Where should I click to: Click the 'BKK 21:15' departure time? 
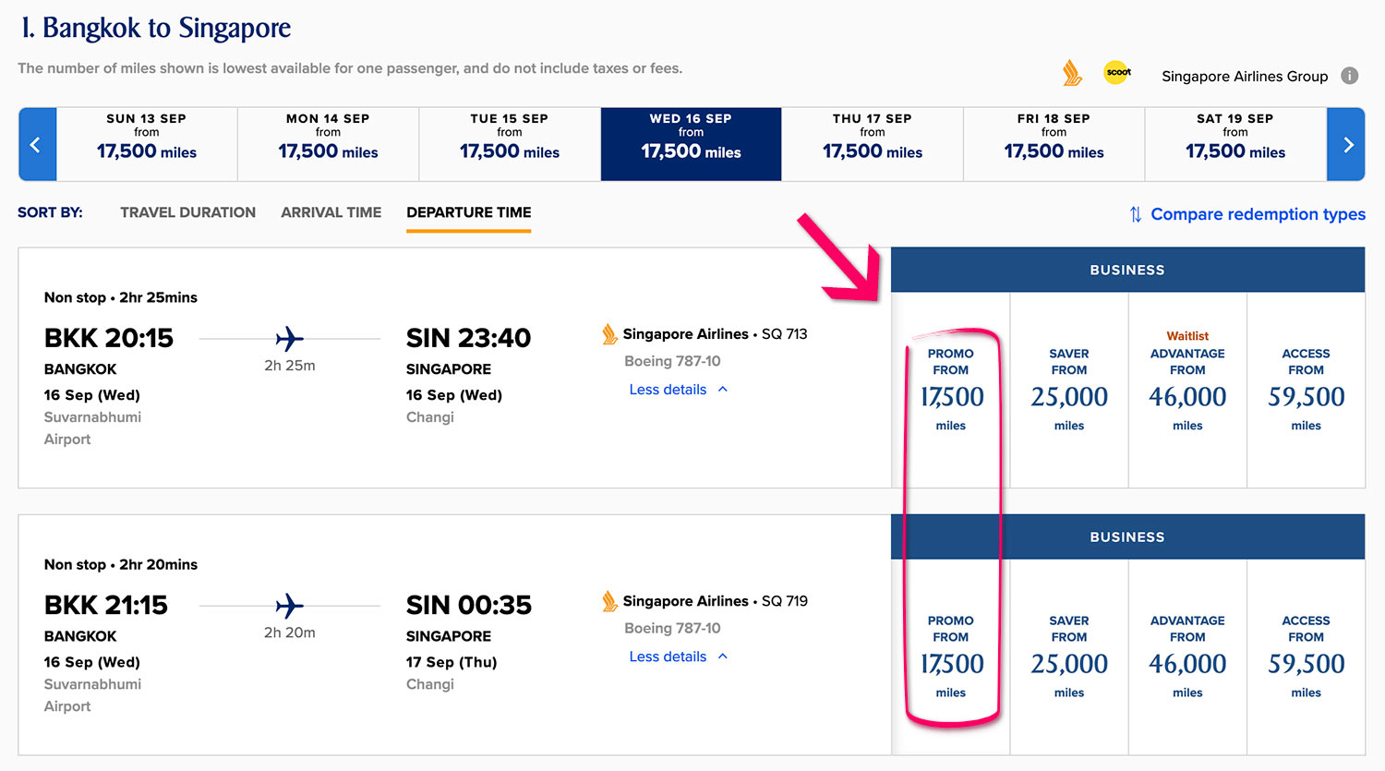point(106,605)
